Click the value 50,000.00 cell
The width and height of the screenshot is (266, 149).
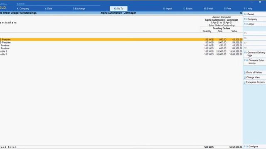point(237,43)
